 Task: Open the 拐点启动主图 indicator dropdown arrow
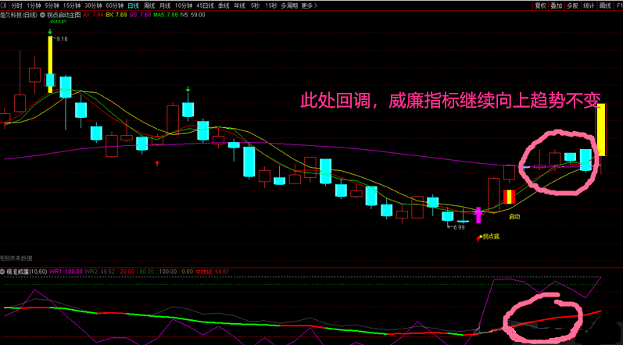42,15
